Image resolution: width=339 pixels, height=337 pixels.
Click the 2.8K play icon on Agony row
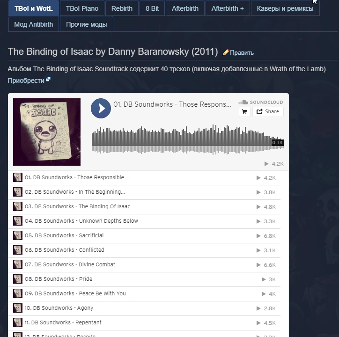258,308
